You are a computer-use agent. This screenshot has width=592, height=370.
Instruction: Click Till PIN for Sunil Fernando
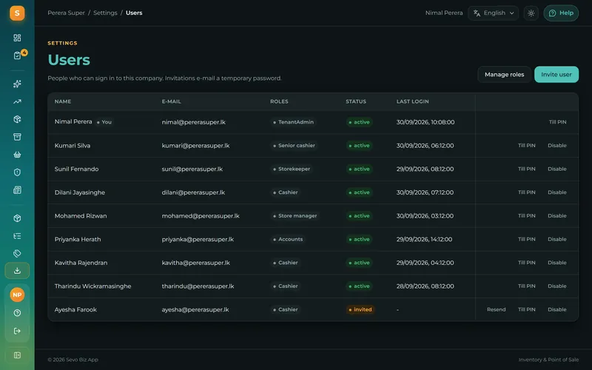(x=527, y=169)
